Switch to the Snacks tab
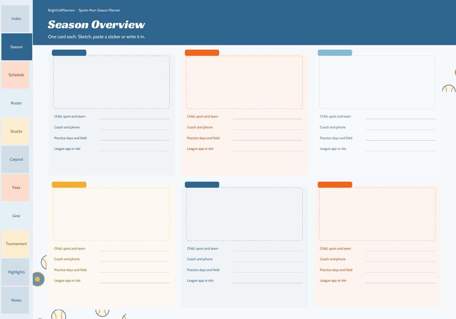The width and height of the screenshot is (456, 319). (16, 131)
